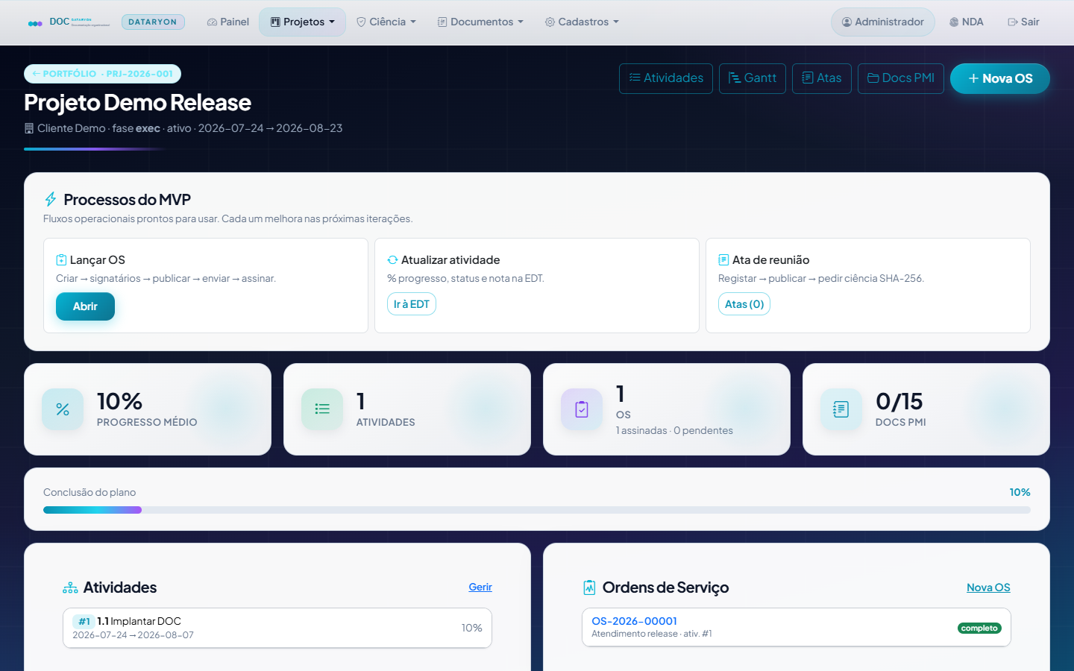Open the Ciência dropdown menu
Viewport: 1074px width, 671px height.
point(386,22)
